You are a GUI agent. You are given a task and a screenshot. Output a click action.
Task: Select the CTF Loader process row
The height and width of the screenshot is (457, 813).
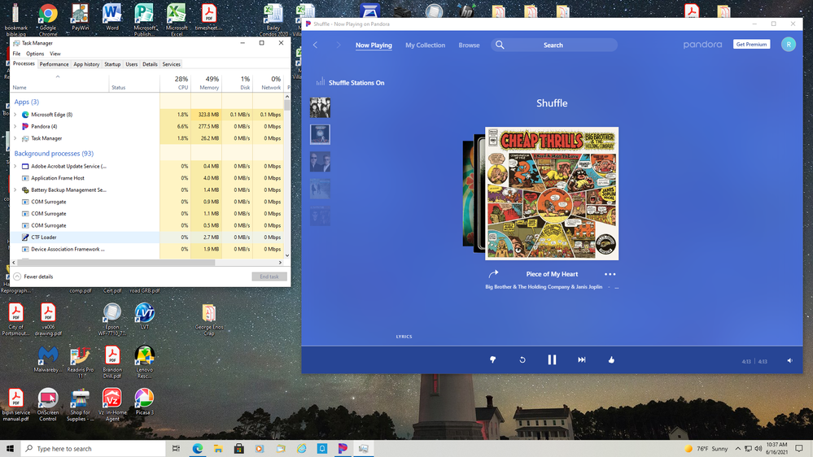pos(146,237)
